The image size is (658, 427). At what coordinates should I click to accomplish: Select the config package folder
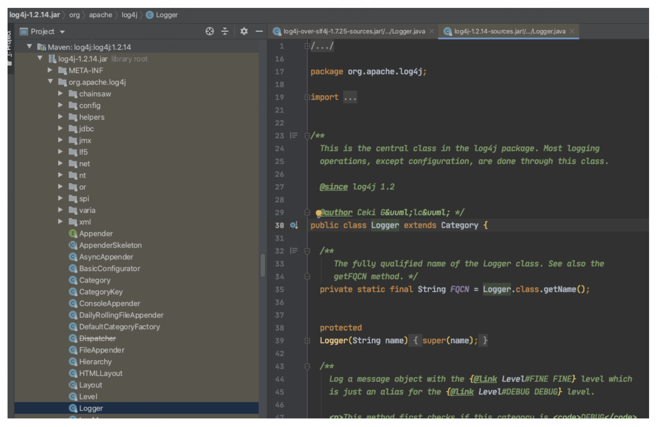90,105
